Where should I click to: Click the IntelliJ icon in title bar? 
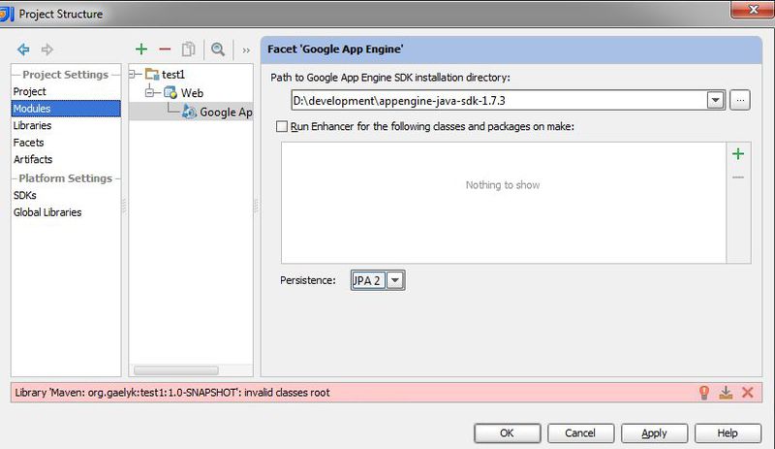tap(7, 14)
